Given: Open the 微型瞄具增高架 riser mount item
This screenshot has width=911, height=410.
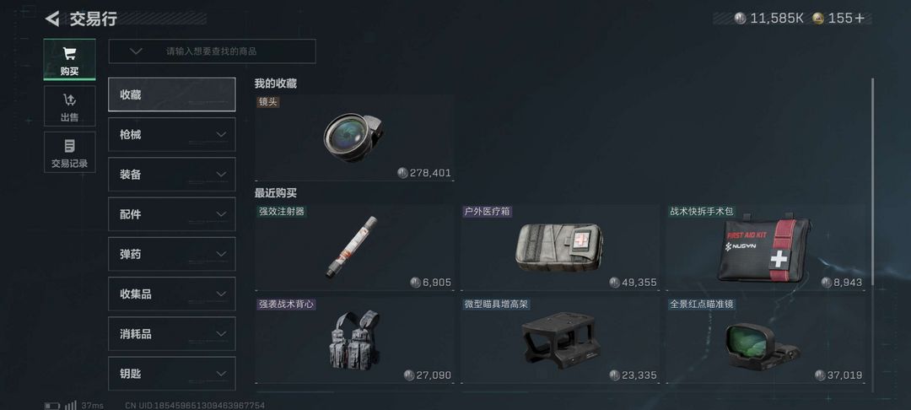Looking at the screenshot, I should (560, 340).
